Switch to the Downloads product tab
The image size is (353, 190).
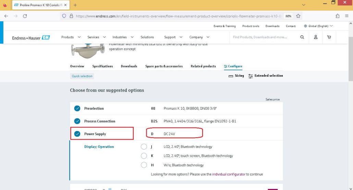pyautogui.click(x=129, y=66)
